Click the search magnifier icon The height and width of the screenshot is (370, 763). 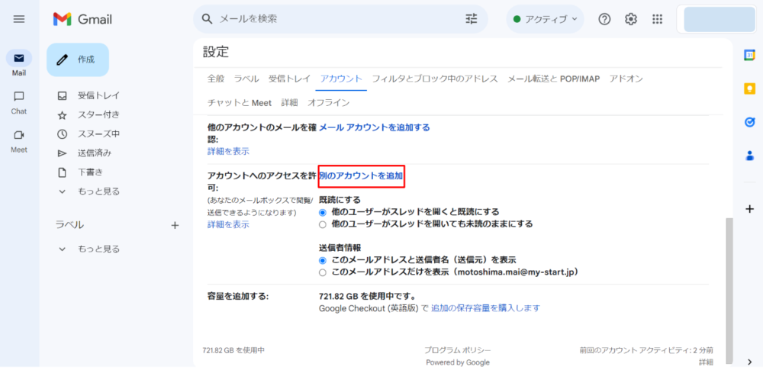208,19
